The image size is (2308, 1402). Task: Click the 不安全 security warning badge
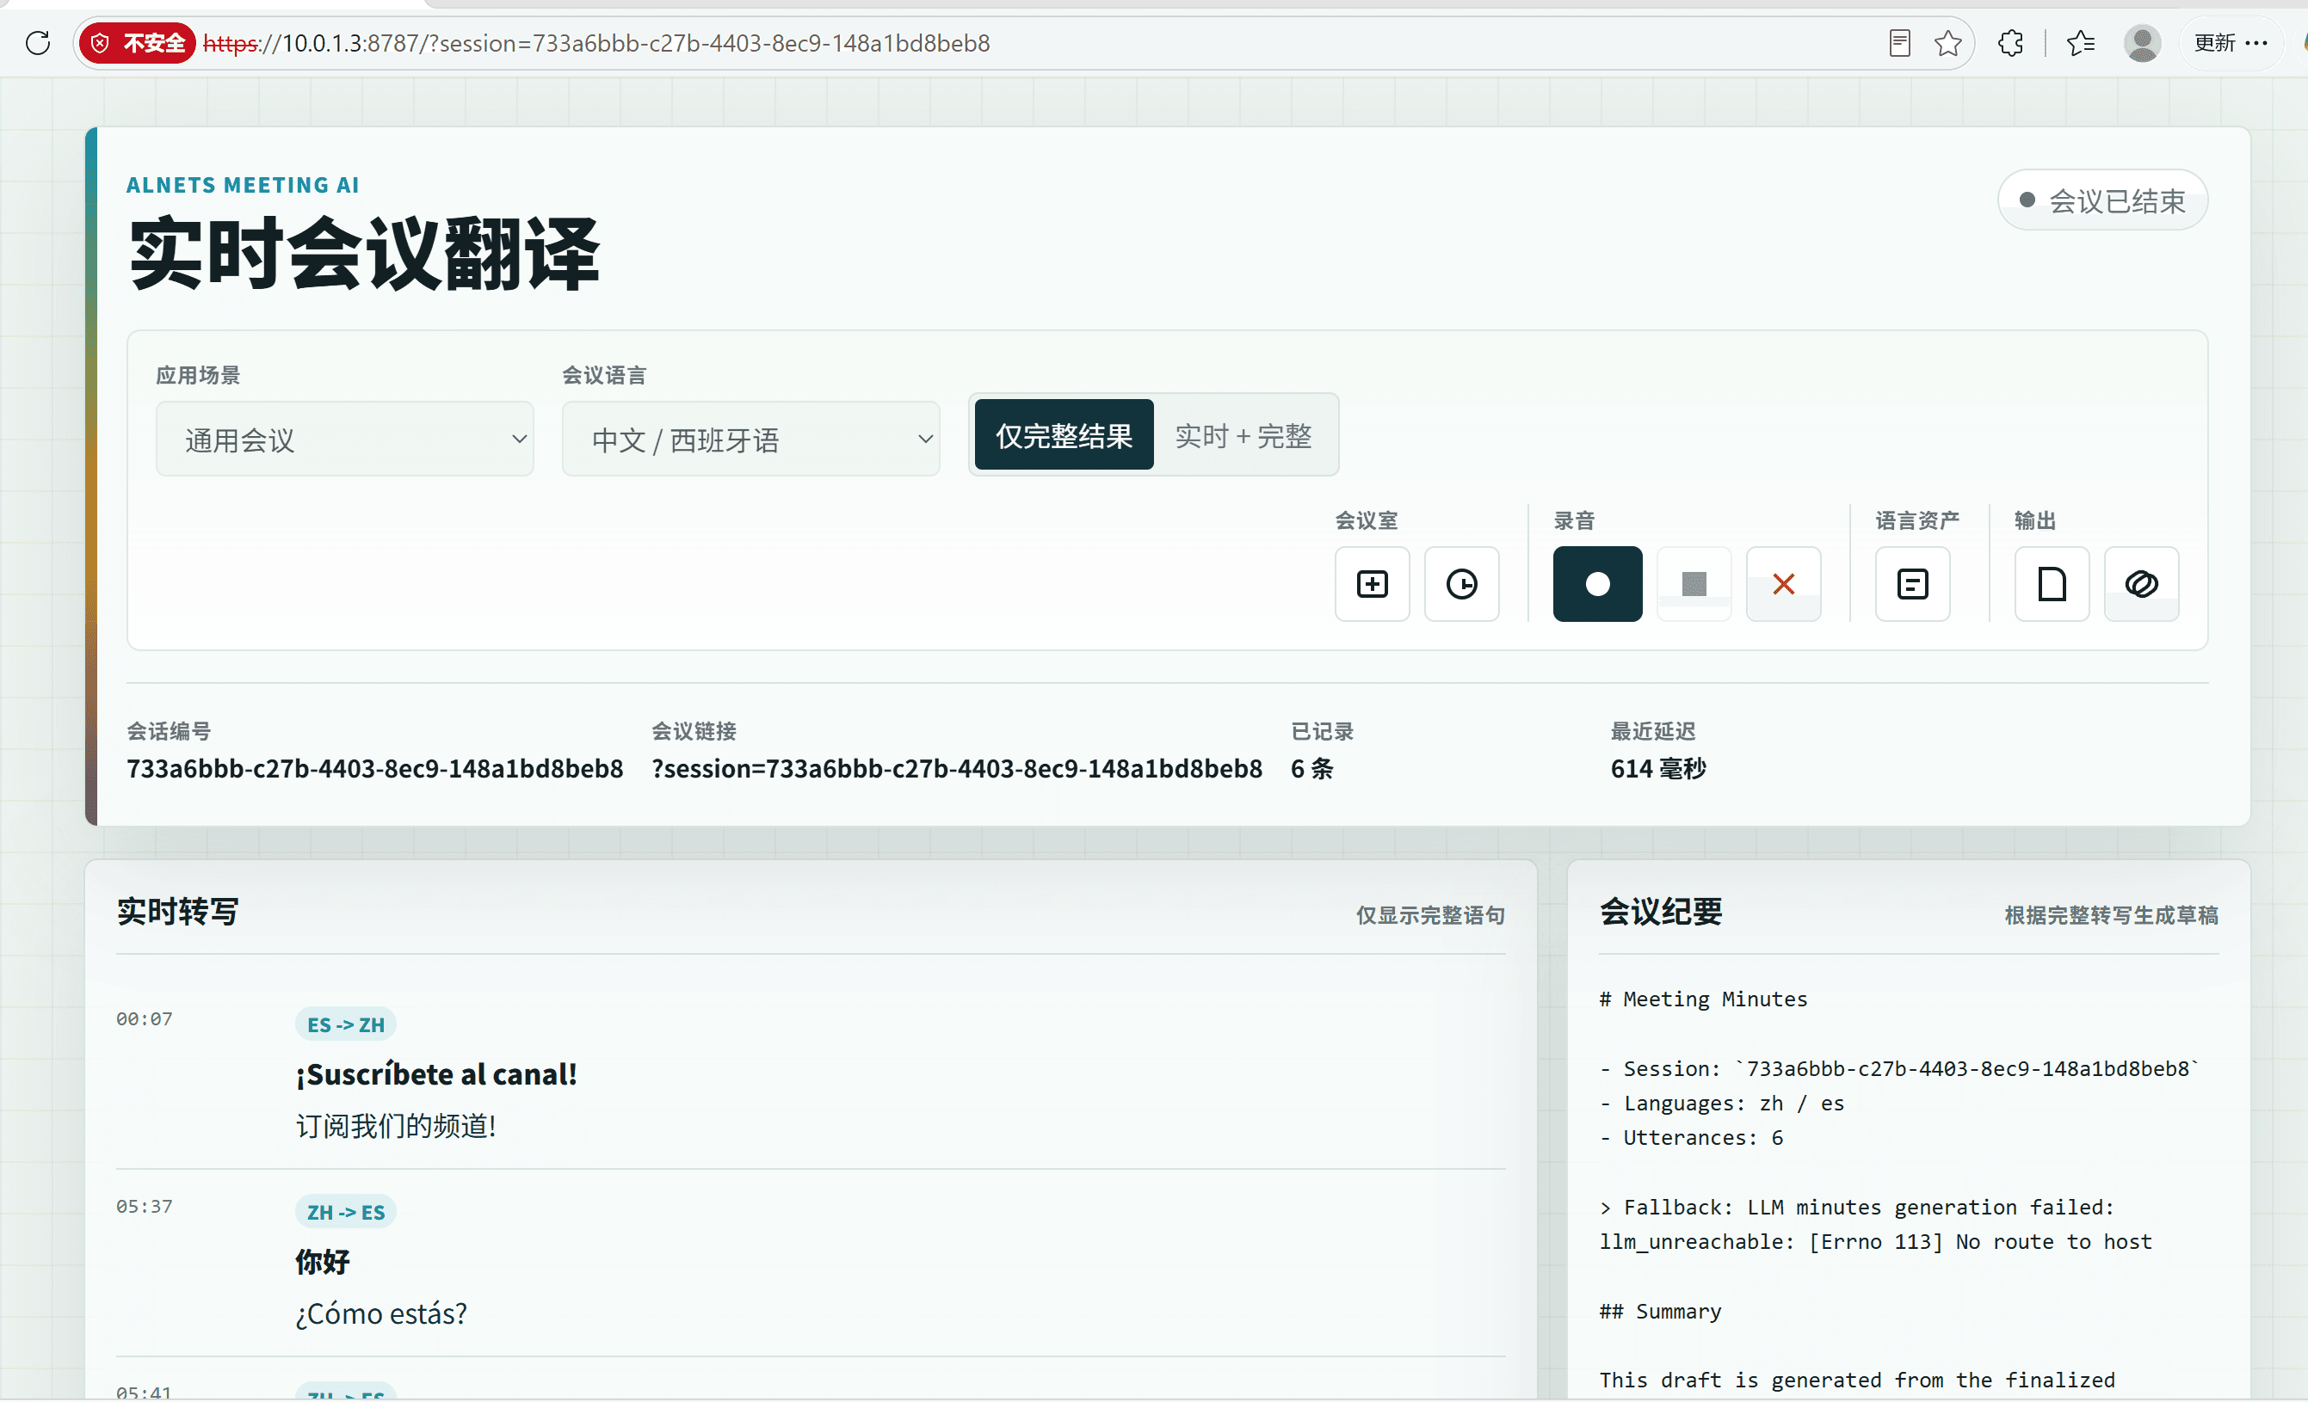[x=138, y=43]
